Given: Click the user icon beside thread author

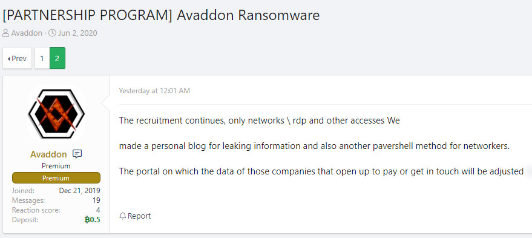Looking at the screenshot, I should (x=5, y=33).
